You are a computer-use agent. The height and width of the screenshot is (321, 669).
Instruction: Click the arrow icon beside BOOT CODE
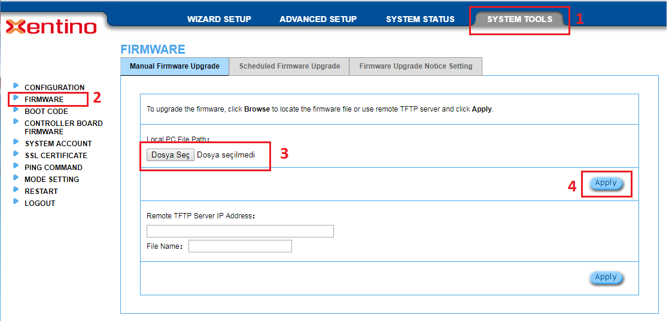pos(16,110)
